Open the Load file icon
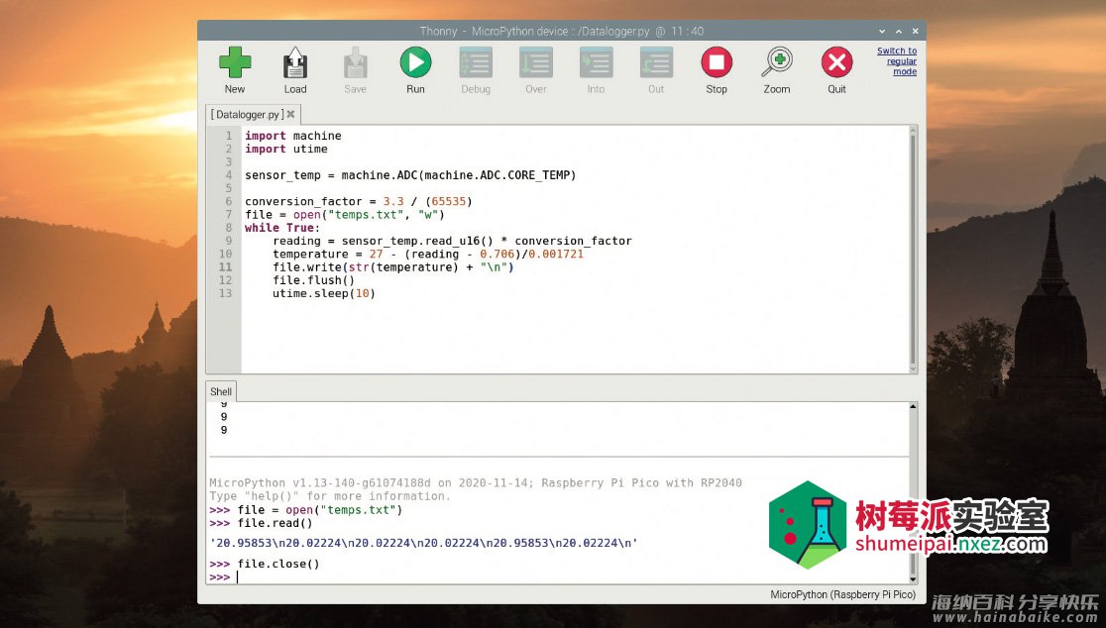The height and width of the screenshot is (628, 1106). (295, 69)
